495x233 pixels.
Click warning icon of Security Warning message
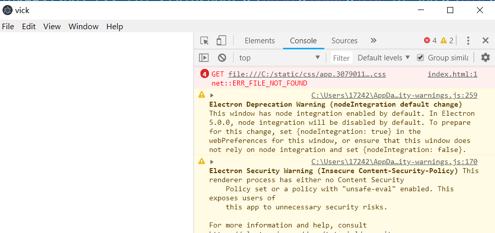pyautogui.click(x=202, y=161)
